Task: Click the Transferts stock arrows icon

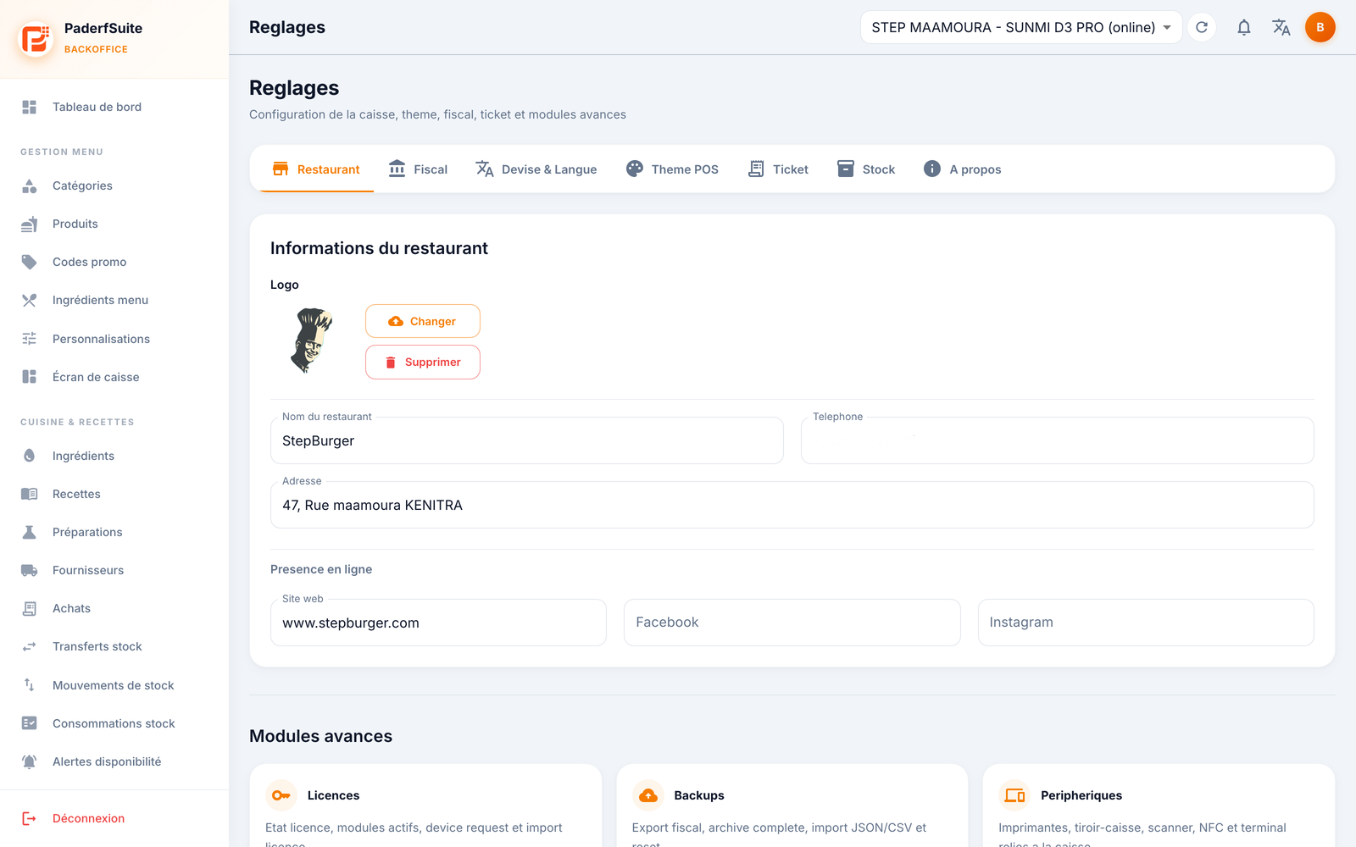Action: click(x=29, y=646)
